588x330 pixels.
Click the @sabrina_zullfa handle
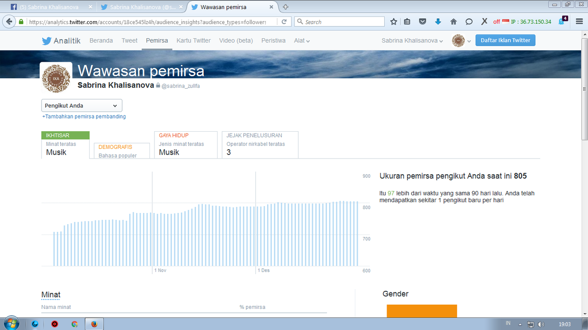pos(181,86)
